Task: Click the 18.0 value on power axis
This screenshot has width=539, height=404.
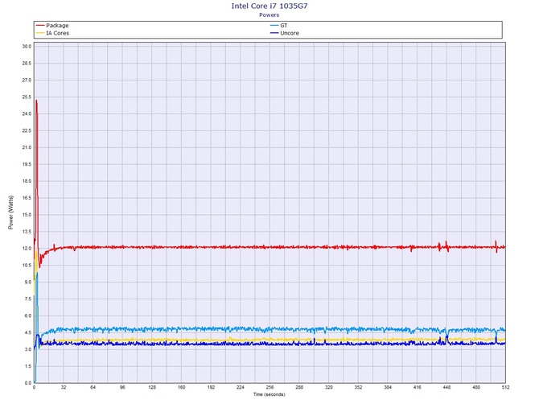Action: point(27,181)
